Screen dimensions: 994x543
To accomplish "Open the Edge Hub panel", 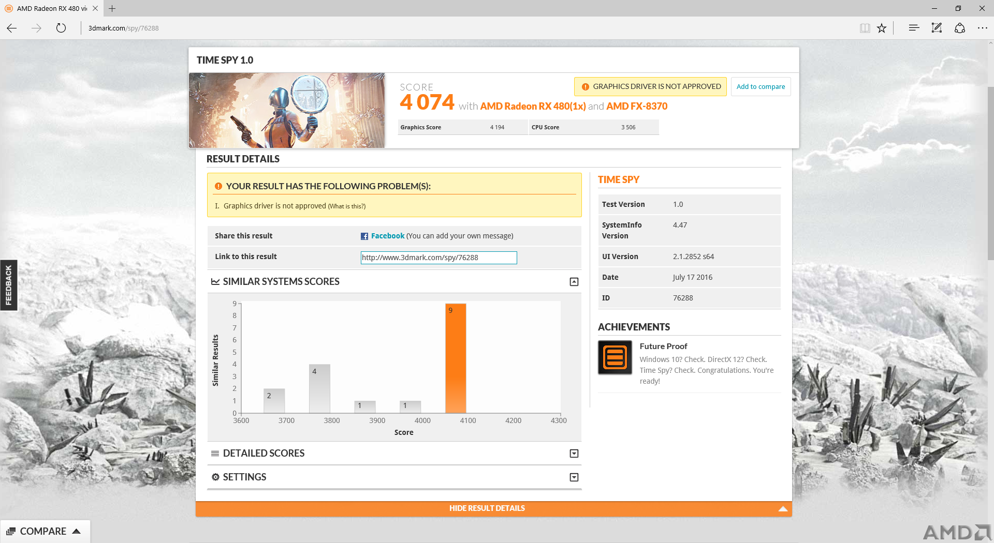I will point(914,28).
